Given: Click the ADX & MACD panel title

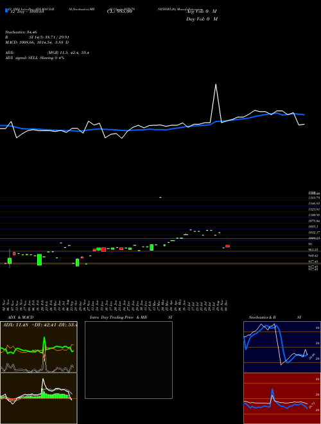Looking at the screenshot, I should [x=21, y=317].
